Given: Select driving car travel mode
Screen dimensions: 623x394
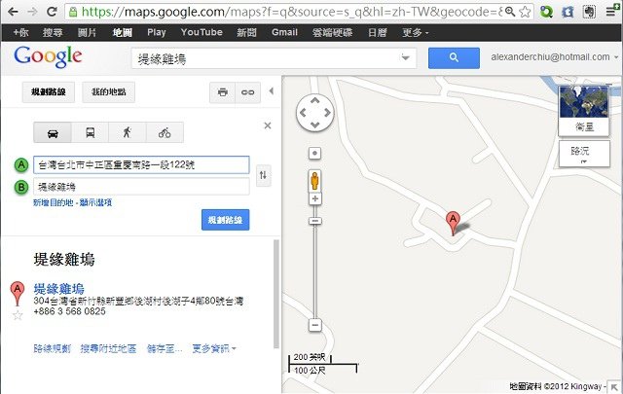Looking at the screenshot, I should click(53, 132).
